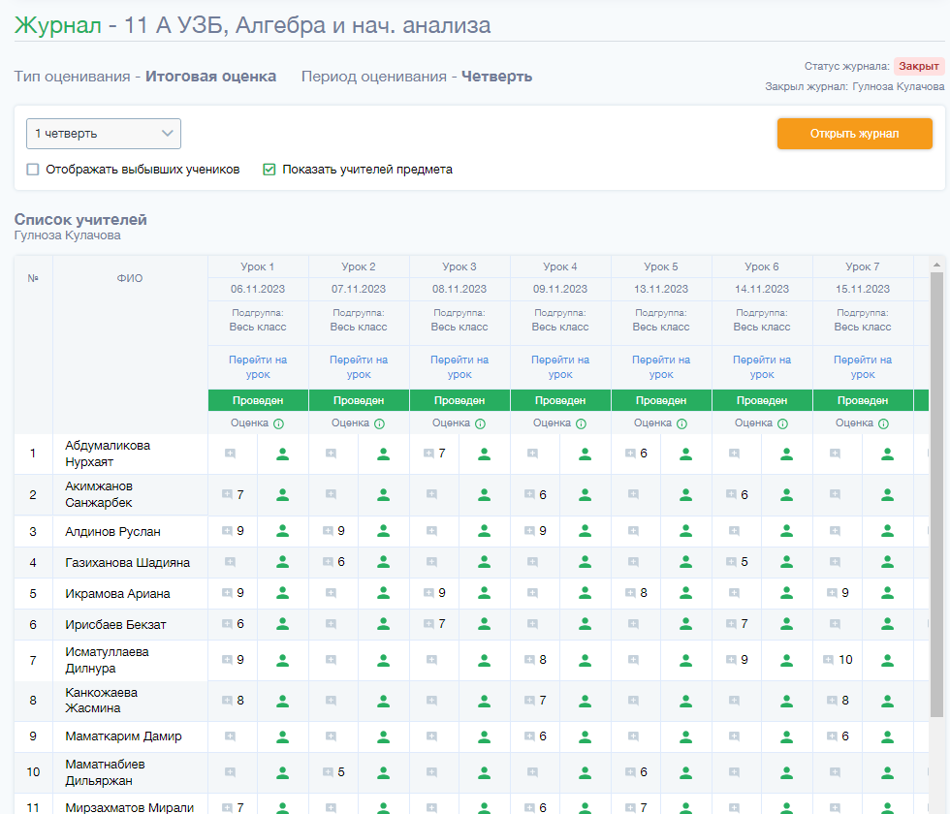Click attendance icon for Икрамова Ариана, Урок 5
The height and width of the screenshot is (814, 950).
click(686, 593)
